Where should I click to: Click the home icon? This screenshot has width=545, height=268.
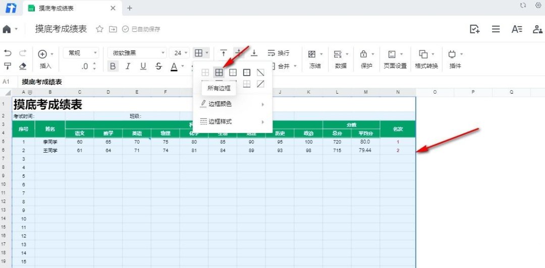tap(7, 29)
